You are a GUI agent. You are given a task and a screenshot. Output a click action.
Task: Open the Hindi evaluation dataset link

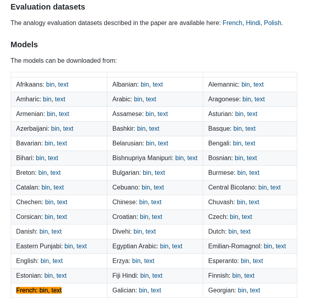click(x=253, y=23)
